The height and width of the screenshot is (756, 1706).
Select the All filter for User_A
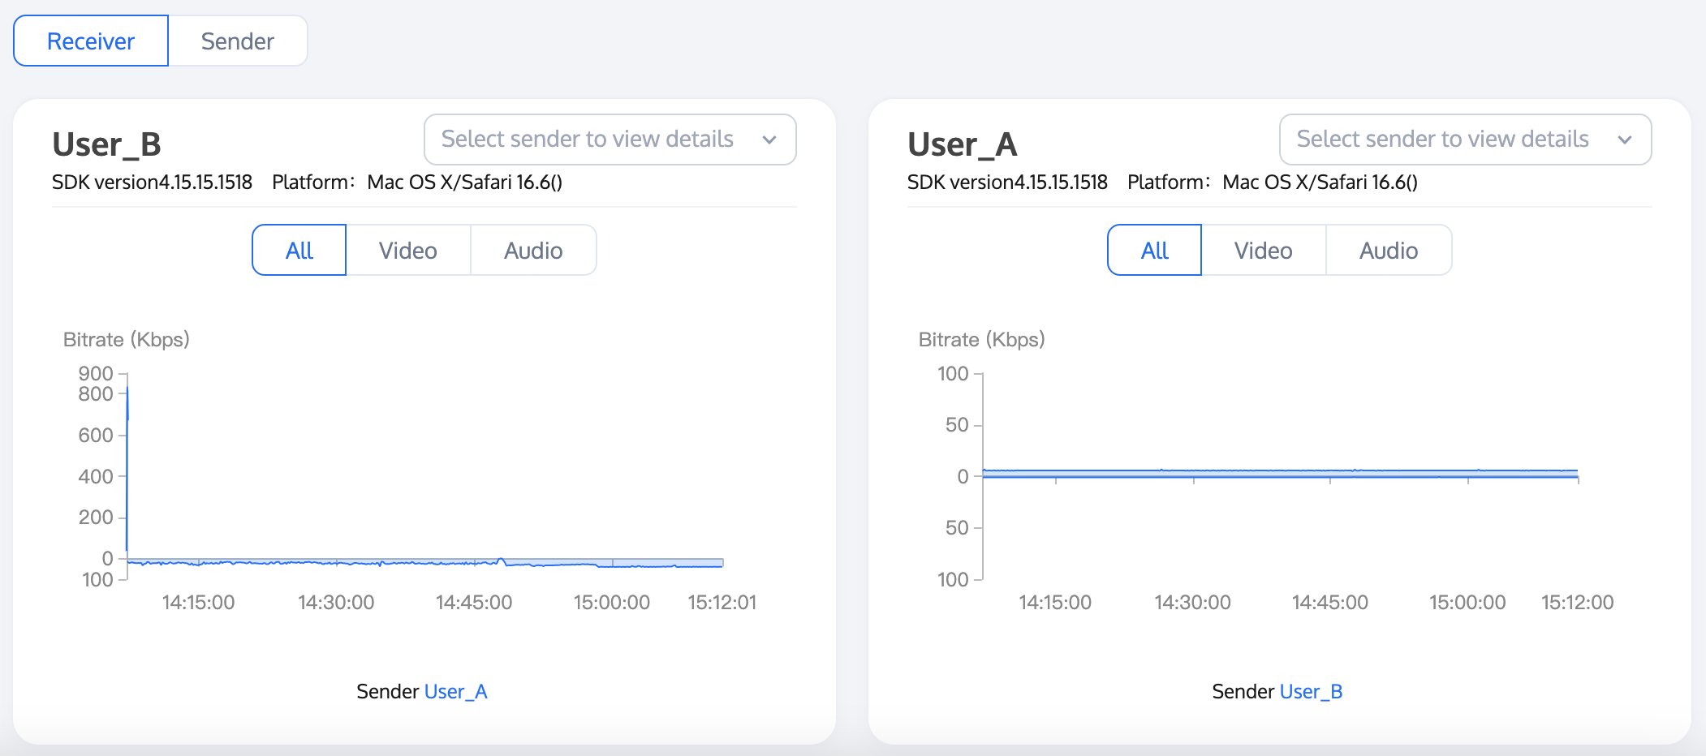tap(1155, 251)
